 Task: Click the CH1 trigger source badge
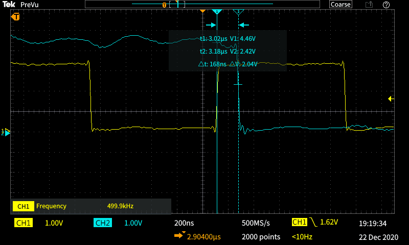(x=299, y=223)
